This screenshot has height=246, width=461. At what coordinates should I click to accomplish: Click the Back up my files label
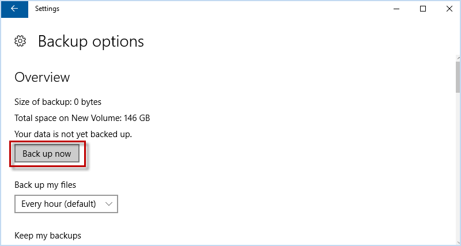click(46, 185)
